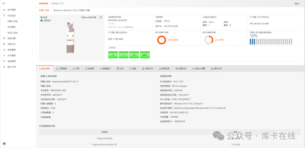Click the 维保管理 sidebar icon
This screenshot has height=148, width=305.
pyautogui.click(x=4, y=50)
